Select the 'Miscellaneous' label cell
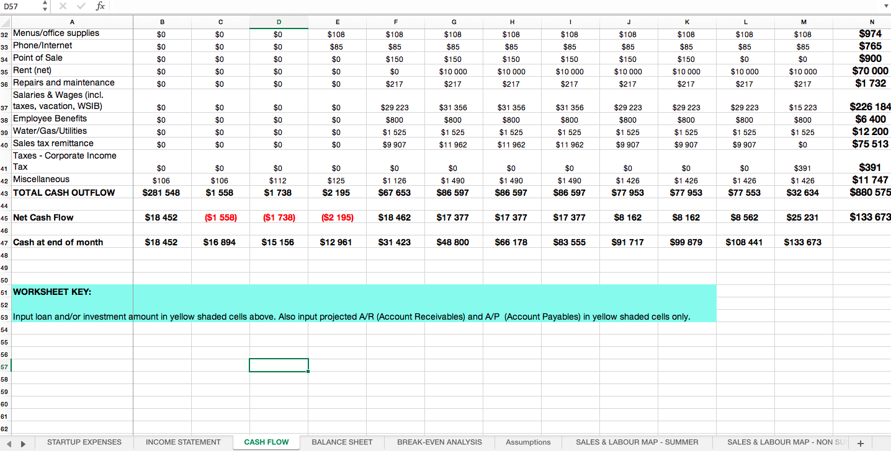 (x=72, y=179)
